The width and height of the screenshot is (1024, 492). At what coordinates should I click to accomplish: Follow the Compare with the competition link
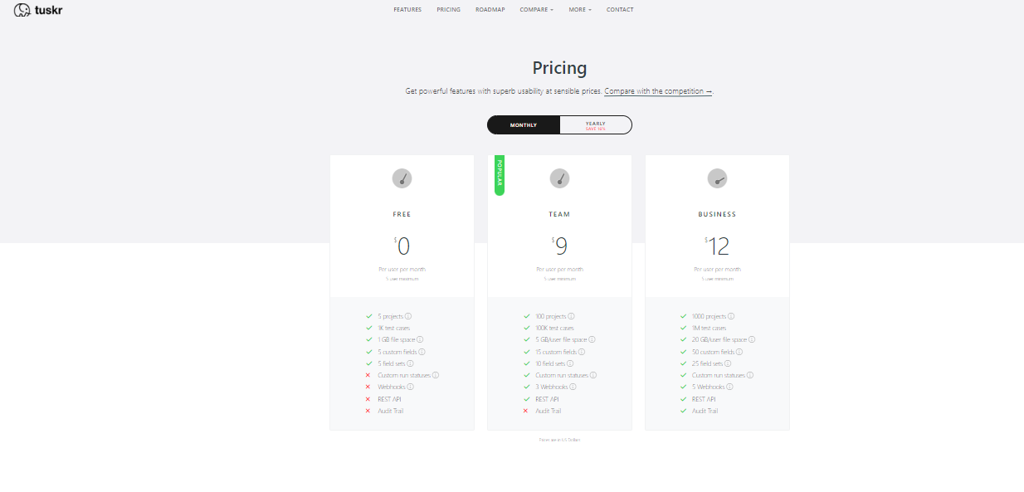(x=658, y=91)
